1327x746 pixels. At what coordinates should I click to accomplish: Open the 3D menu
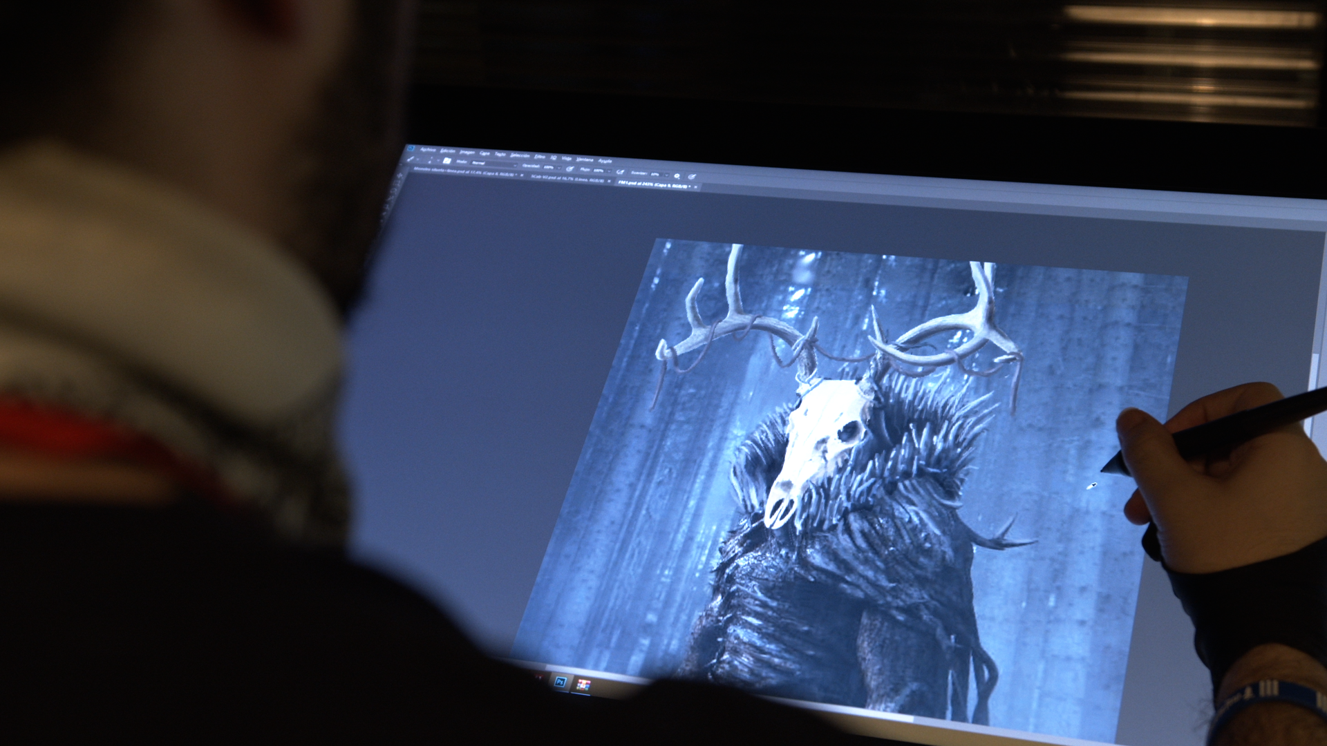point(554,157)
